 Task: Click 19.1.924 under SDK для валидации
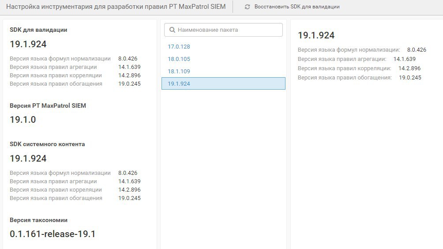coord(28,45)
